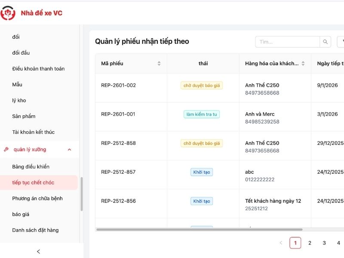Open the Danh sách đặt hàng page
The image size is (344, 258).
point(36,230)
